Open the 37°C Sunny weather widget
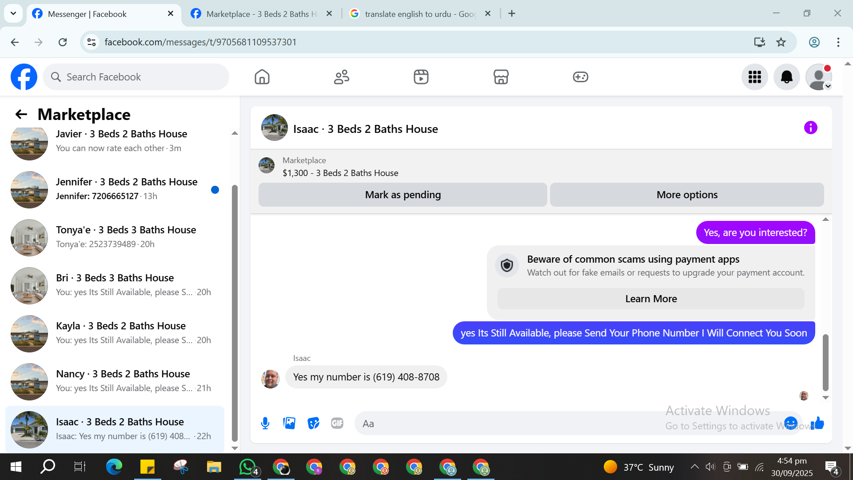The width and height of the screenshot is (853, 480). click(639, 467)
